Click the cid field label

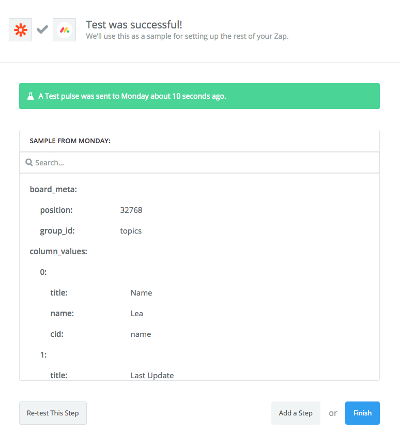tap(57, 334)
